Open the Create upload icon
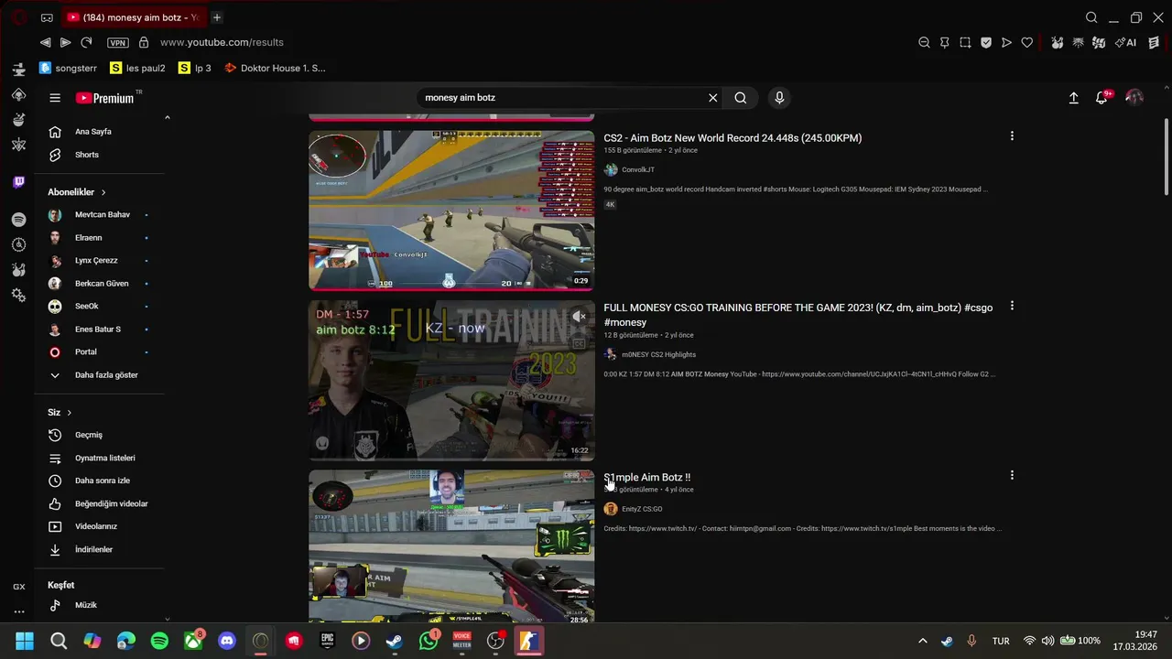Image resolution: width=1172 pixels, height=659 pixels. (x=1073, y=98)
